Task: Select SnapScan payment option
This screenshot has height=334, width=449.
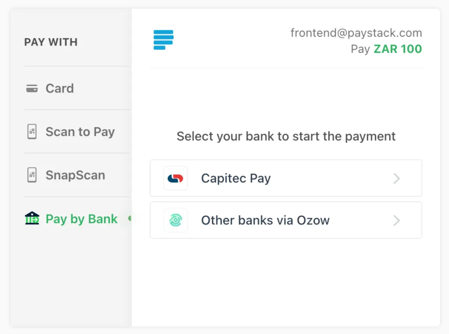Action: tap(75, 175)
